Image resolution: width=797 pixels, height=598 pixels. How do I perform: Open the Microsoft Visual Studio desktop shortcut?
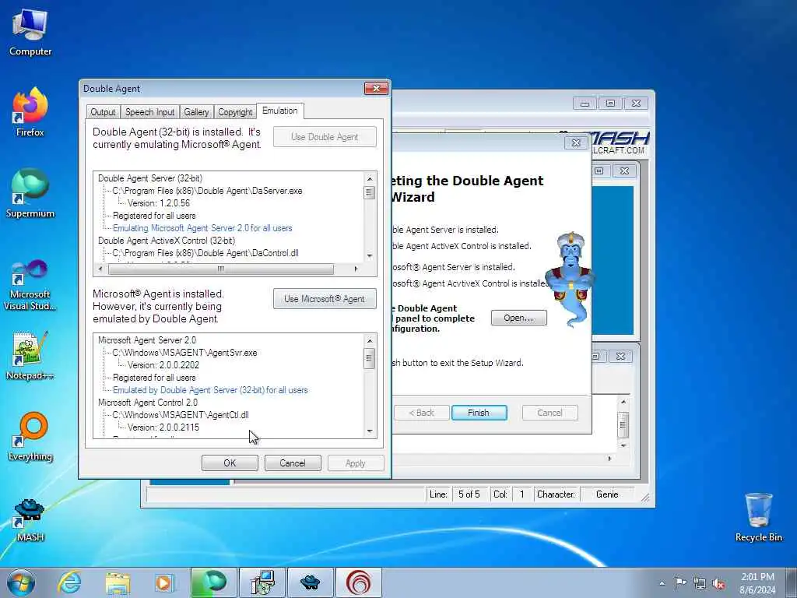tap(30, 285)
